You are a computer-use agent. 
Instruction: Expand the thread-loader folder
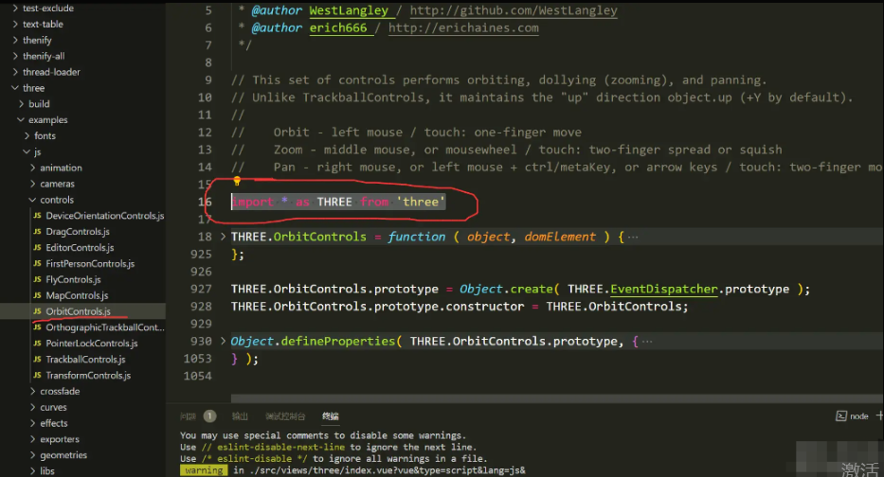[15, 72]
